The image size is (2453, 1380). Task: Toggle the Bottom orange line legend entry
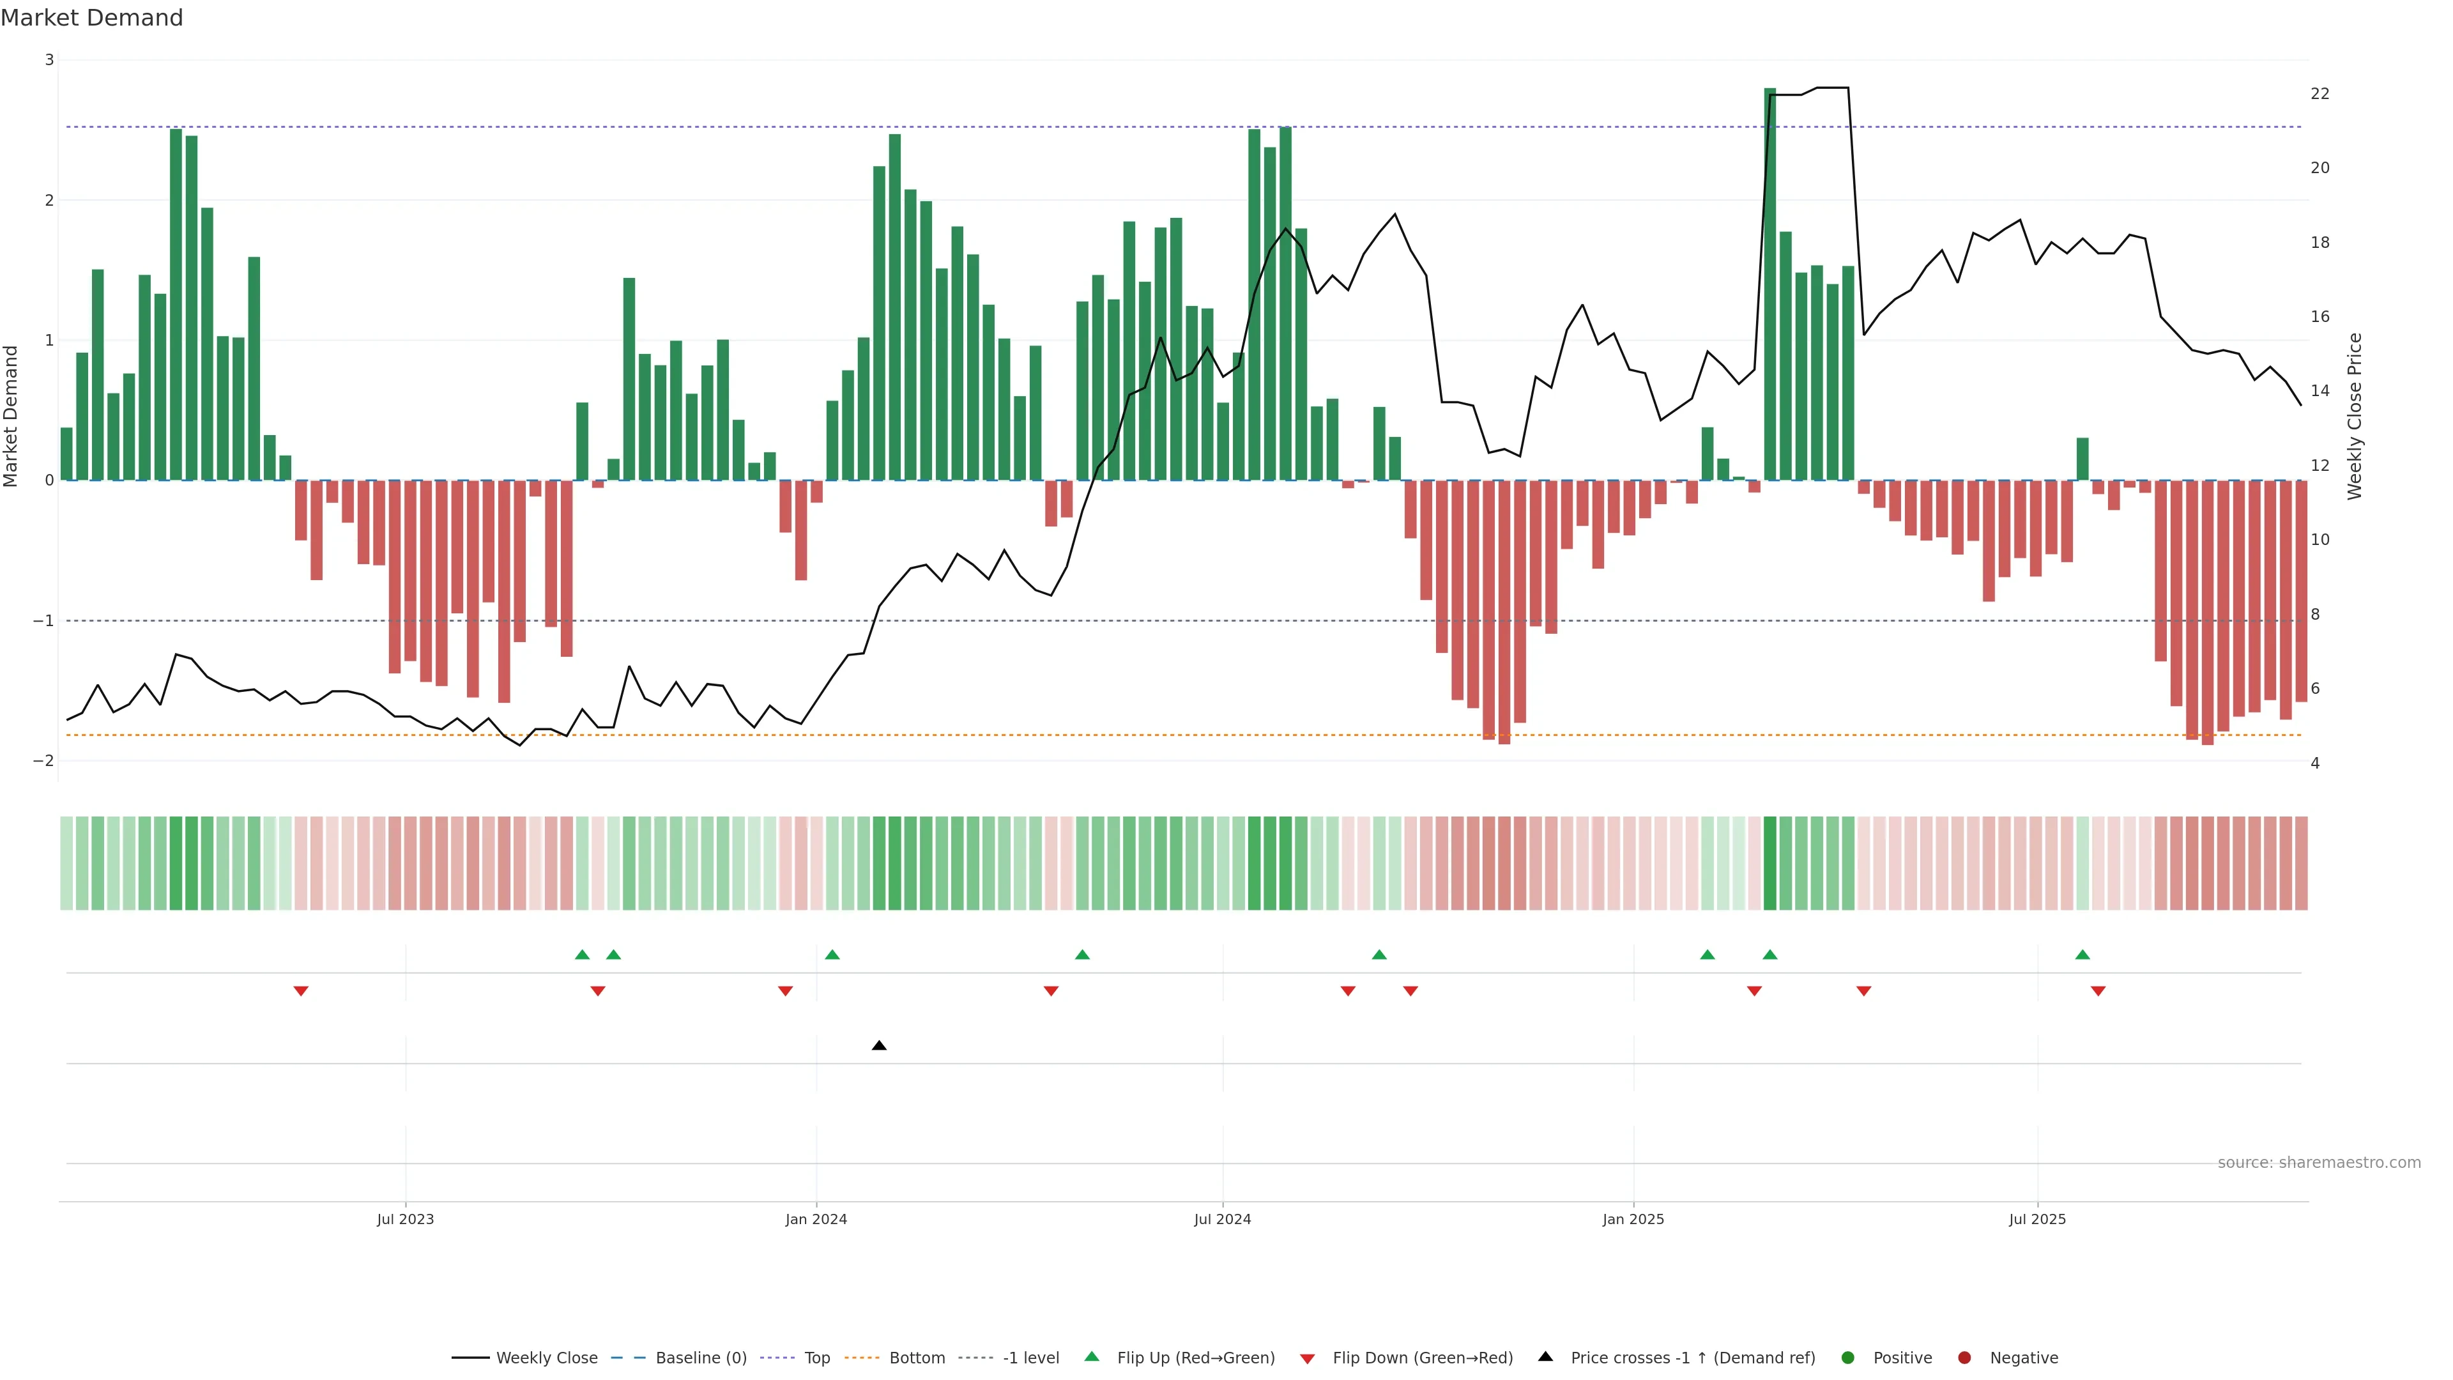[916, 1357]
